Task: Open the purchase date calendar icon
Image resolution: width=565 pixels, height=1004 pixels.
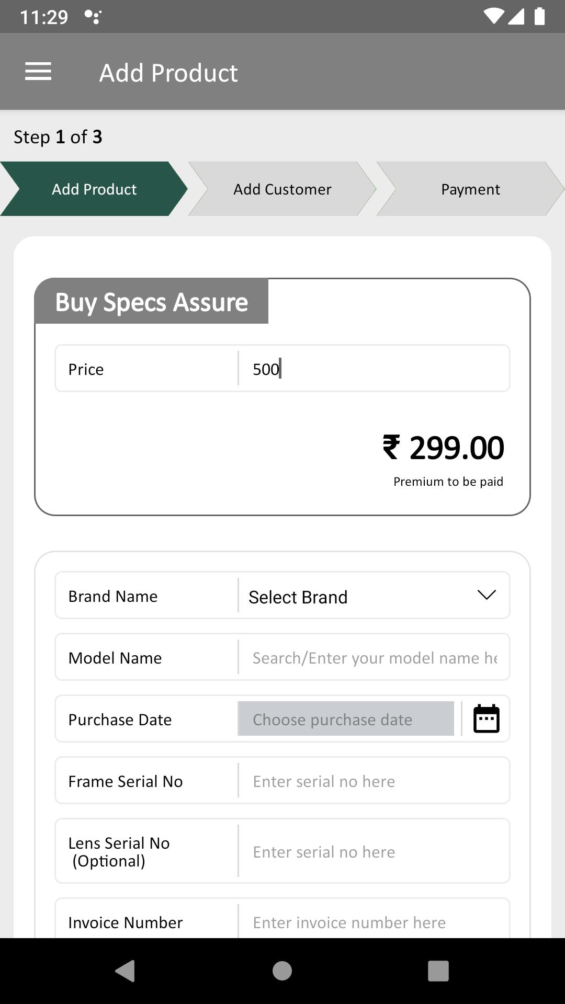Action: click(486, 719)
